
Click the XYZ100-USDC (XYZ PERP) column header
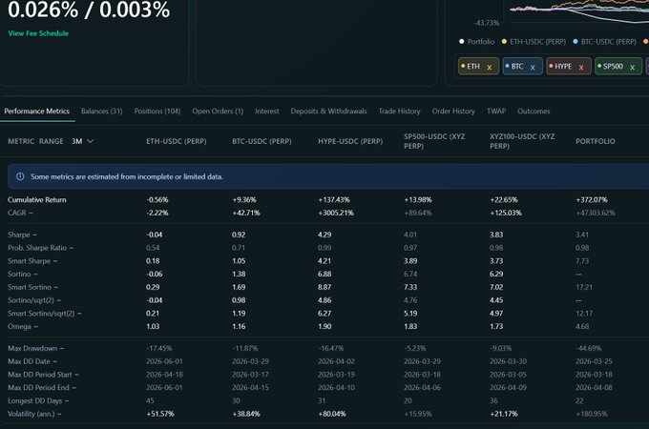click(x=522, y=141)
